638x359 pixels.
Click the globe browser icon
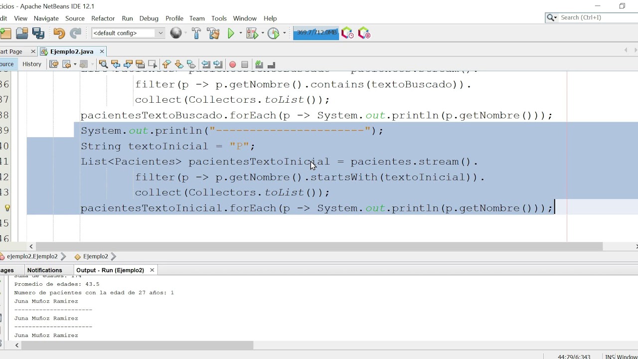point(176,33)
